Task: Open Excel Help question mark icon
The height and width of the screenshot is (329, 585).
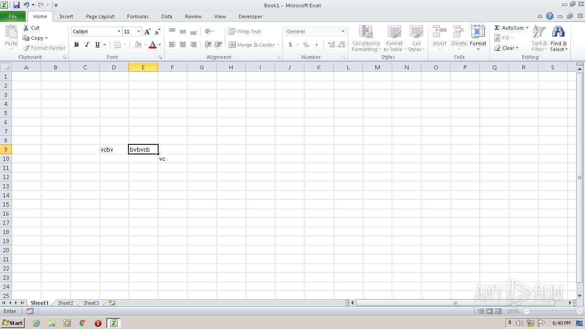Action: point(550,16)
